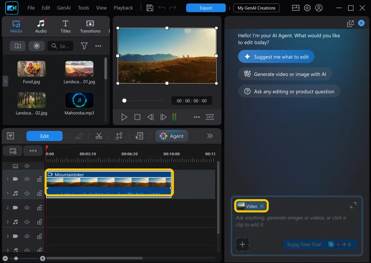Image resolution: width=371 pixels, height=263 pixels.
Task: Switch to the Audio tab
Action: tap(41, 26)
